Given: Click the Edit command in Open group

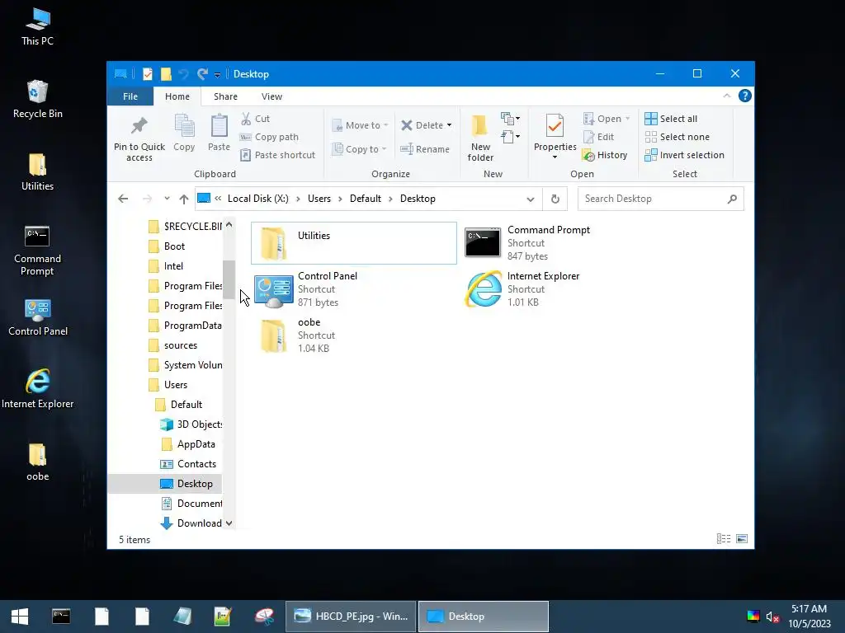Looking at the screenshot, I should [x=599, y=137].
